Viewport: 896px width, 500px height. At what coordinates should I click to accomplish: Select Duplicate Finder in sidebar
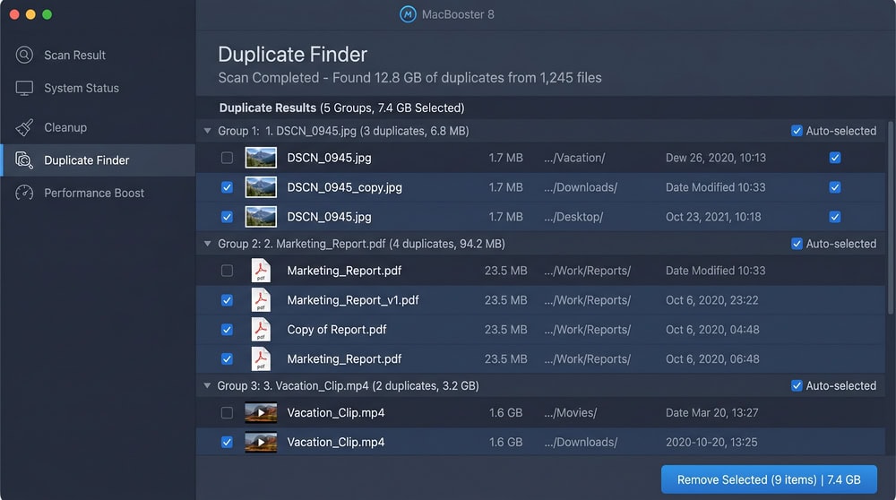click(x=98, y=160)
